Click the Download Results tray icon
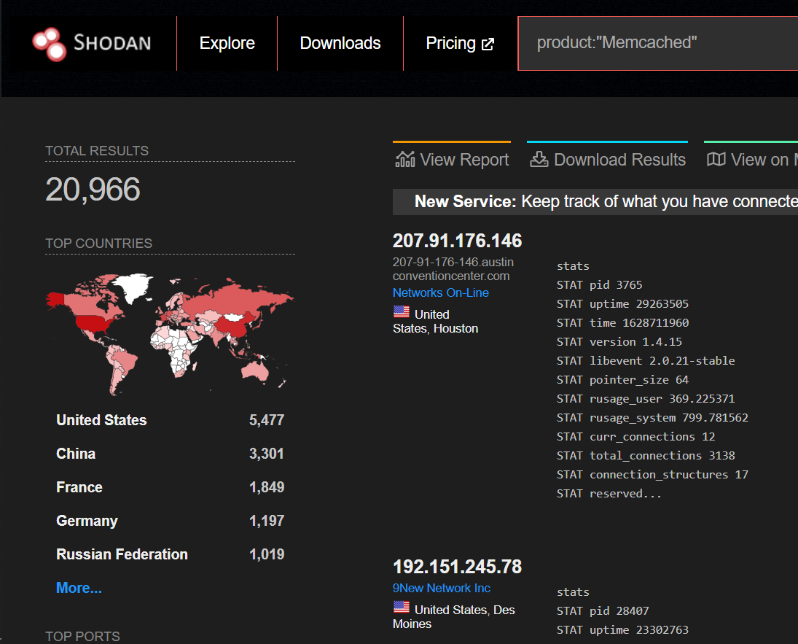The image size is (798, 644). pos(539,160)
